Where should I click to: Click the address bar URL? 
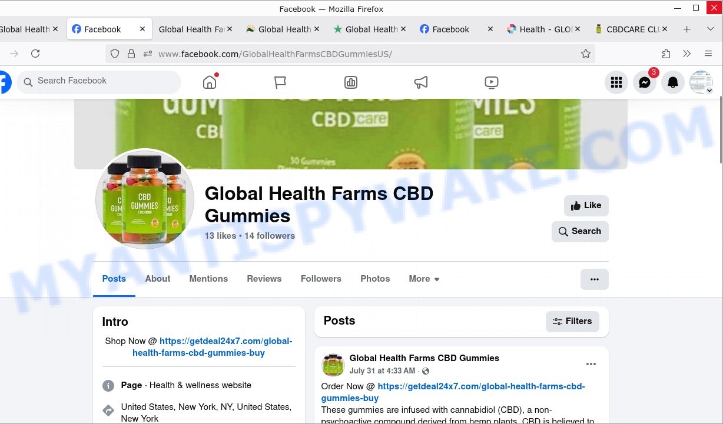point(275,54)
